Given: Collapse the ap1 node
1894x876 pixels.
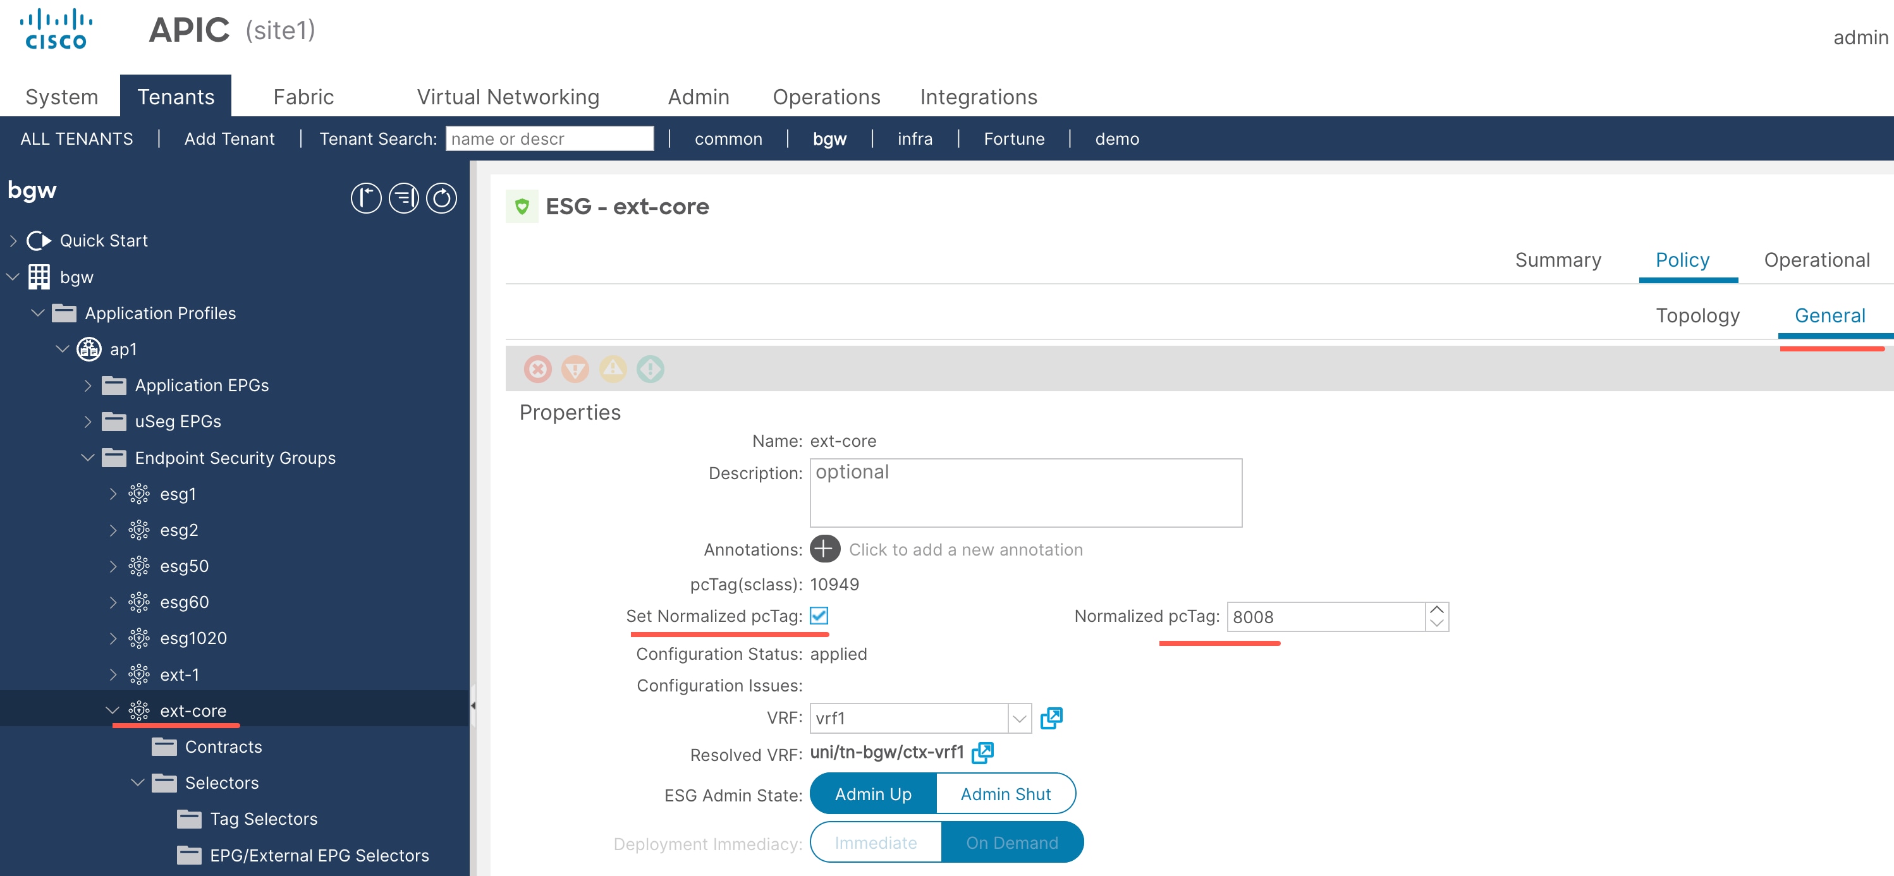Looking at the screenshot, I should pos(63,349).
